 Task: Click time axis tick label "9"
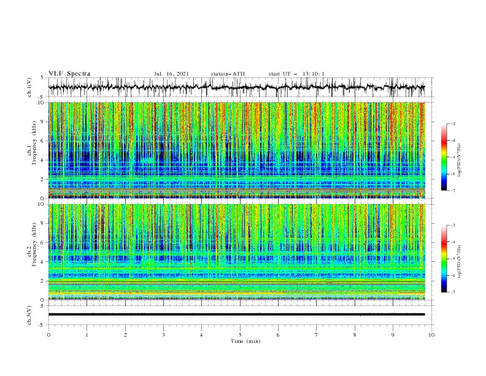point(393,335)
